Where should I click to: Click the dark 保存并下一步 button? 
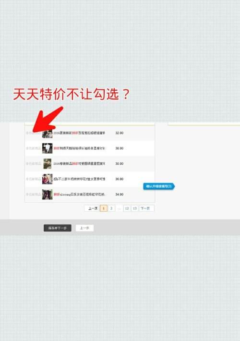coord(58,228)
